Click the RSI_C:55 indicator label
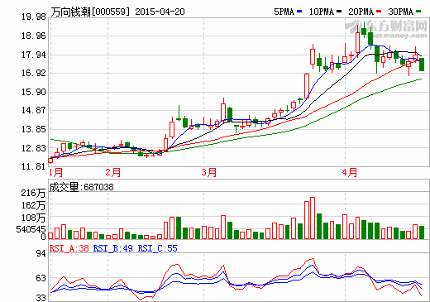The height and width of the screenshot is (302, 430). pos(158,248)
